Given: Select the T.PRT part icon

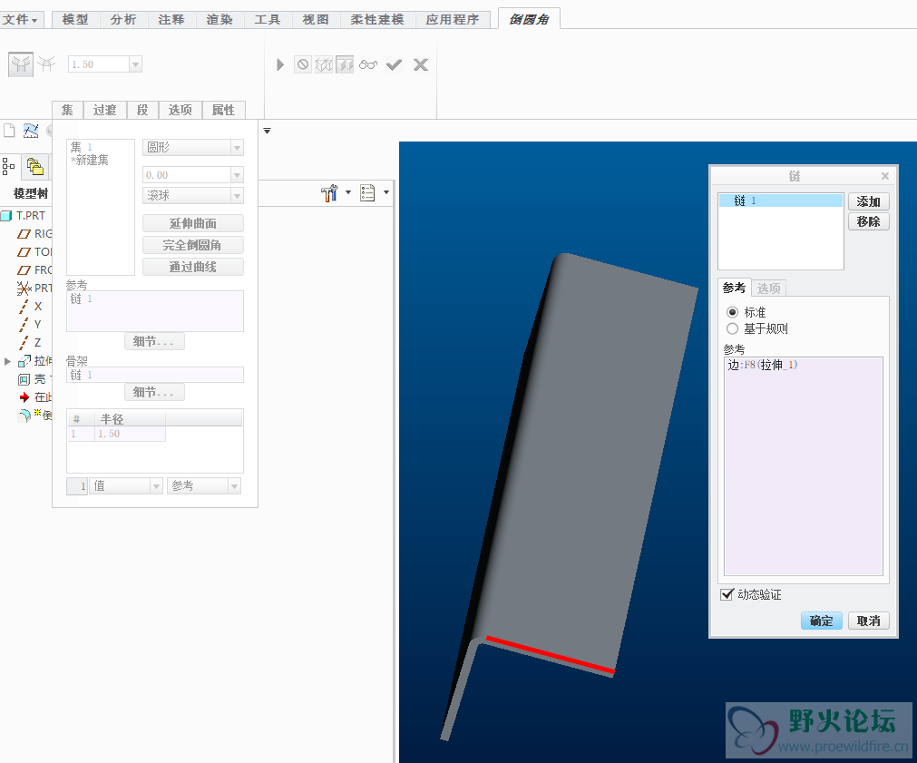Looking at the screenshot, I should [6, 216].
